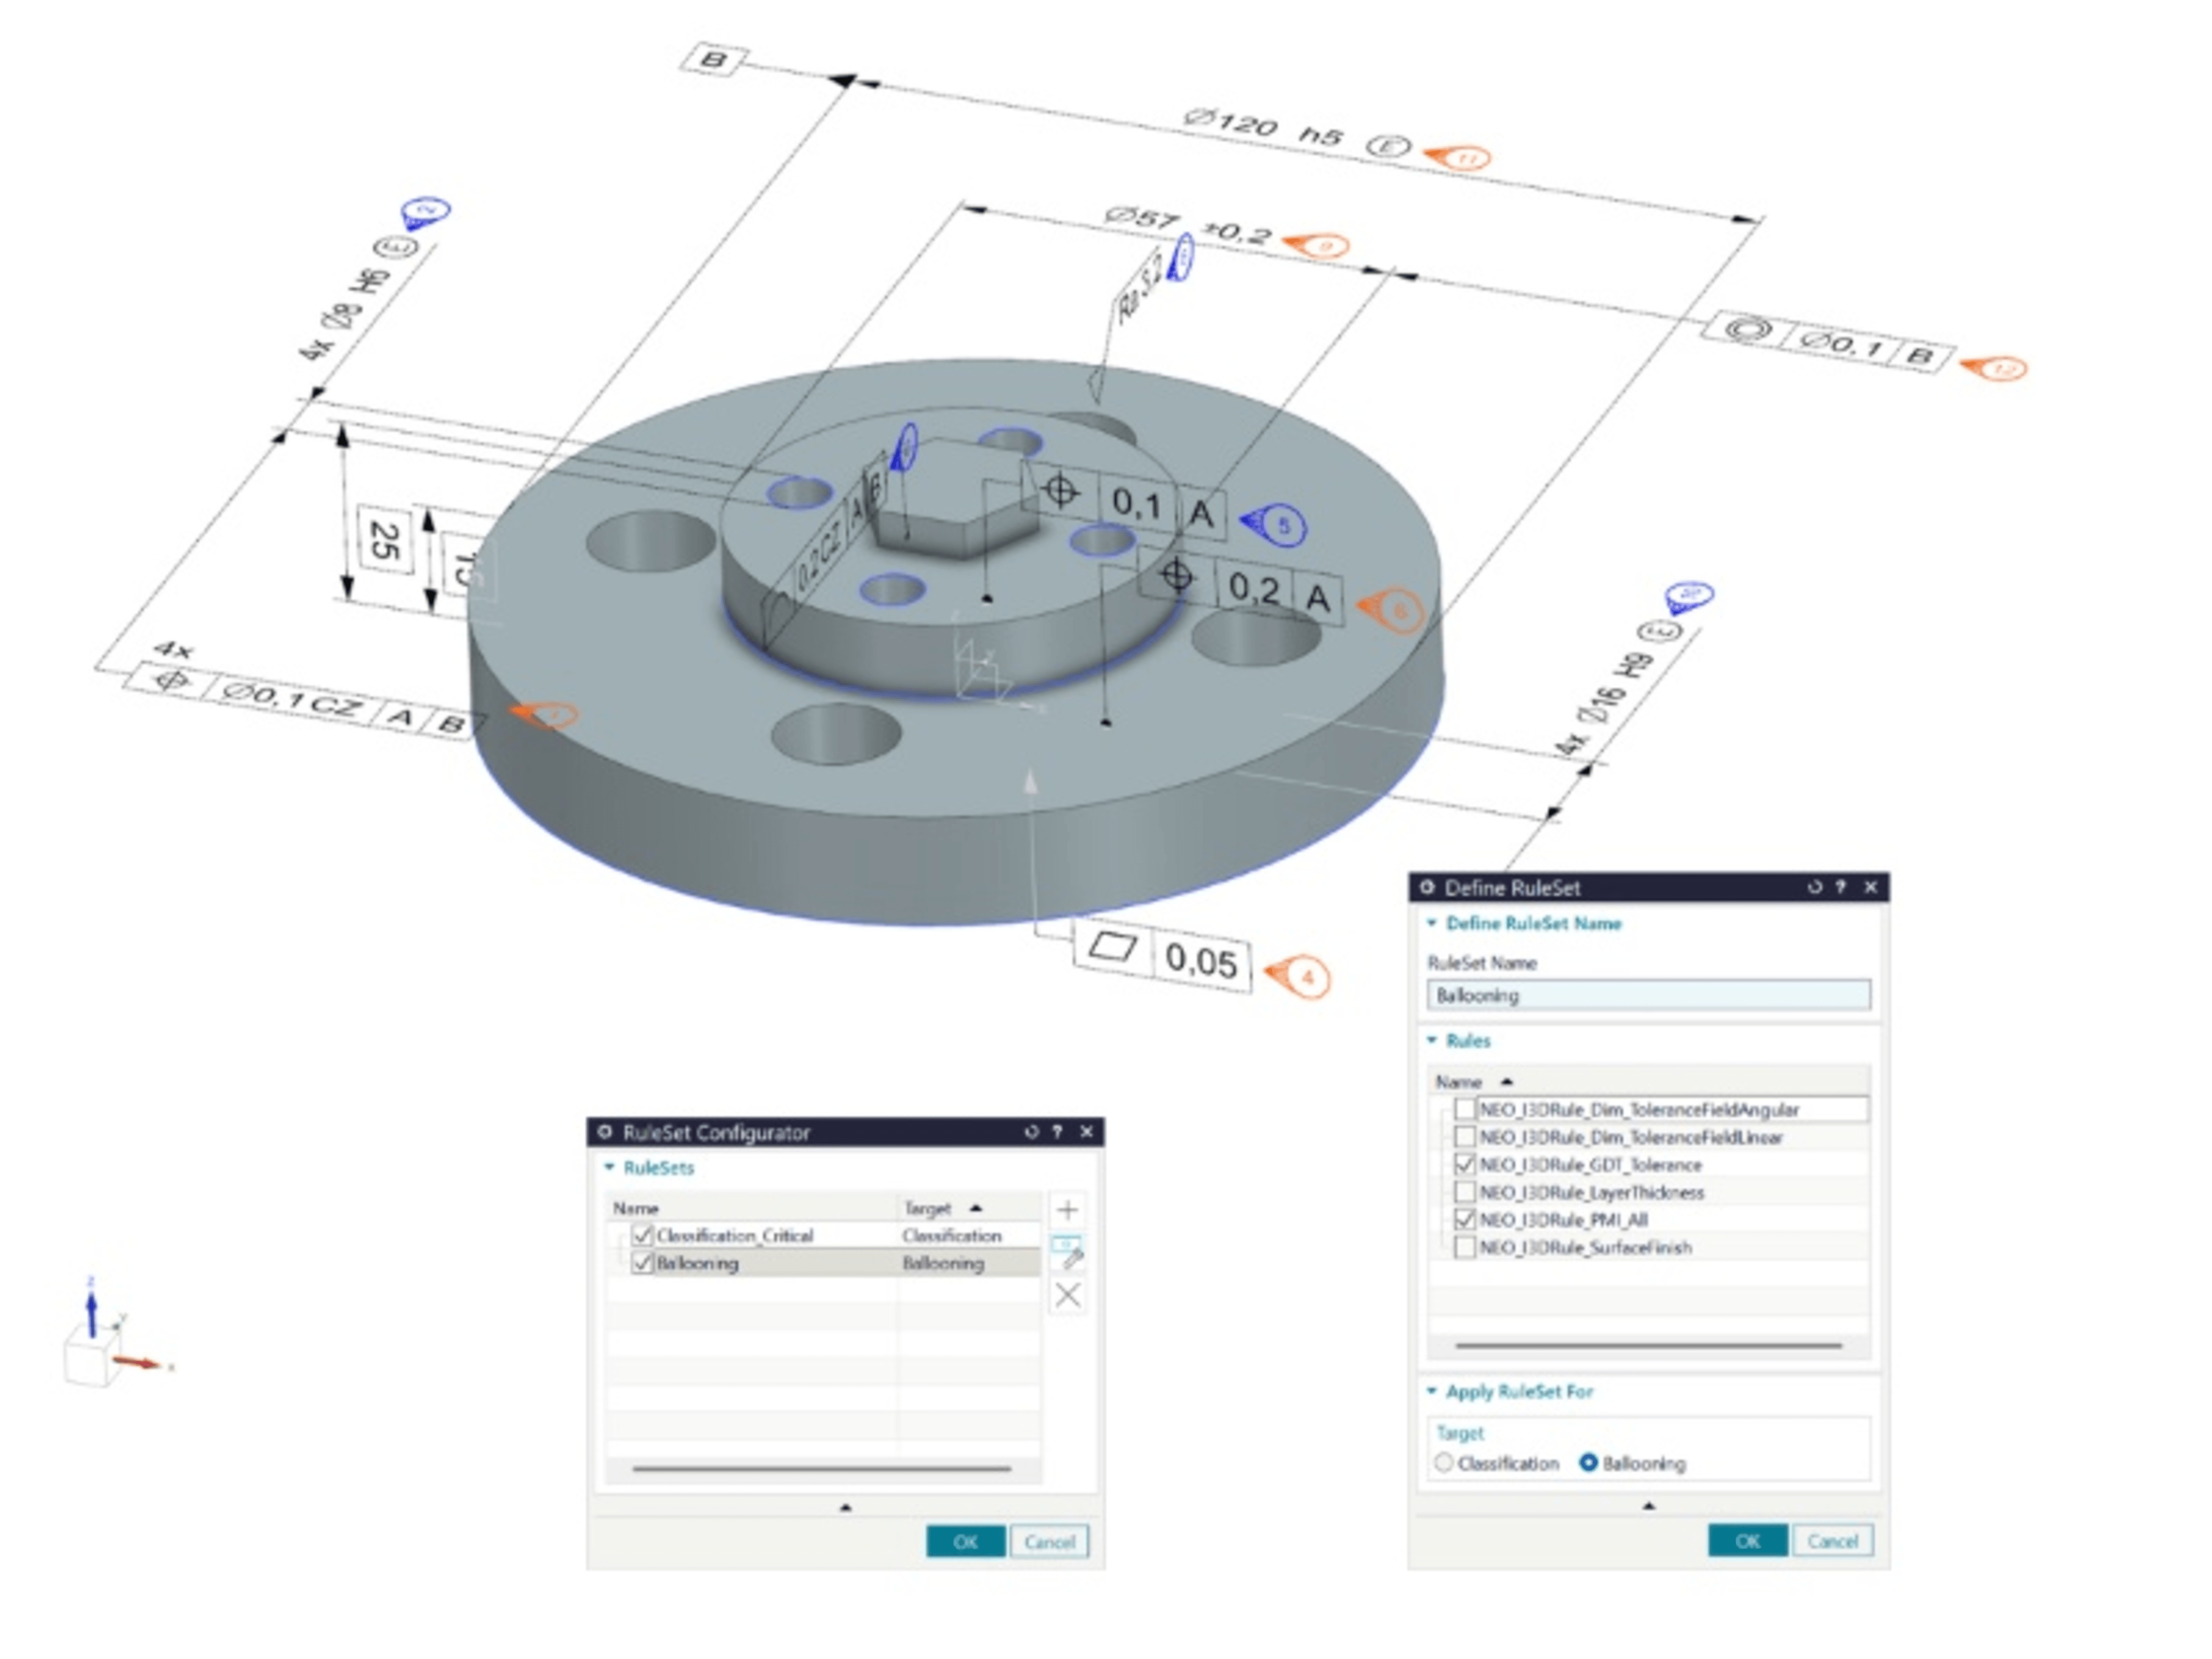
Task: Confirm Define RuleSet with OK
Action: point(1748,1541)
